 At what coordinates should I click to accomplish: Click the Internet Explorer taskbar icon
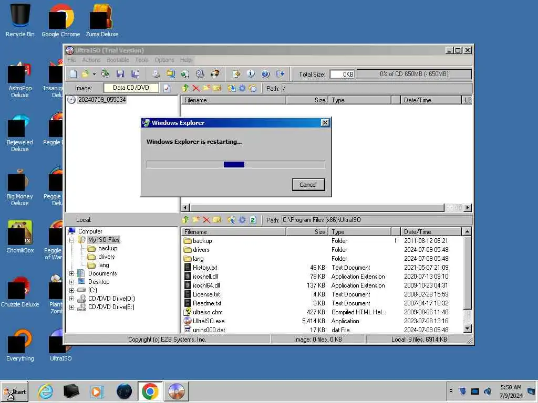tap(46, 391)
